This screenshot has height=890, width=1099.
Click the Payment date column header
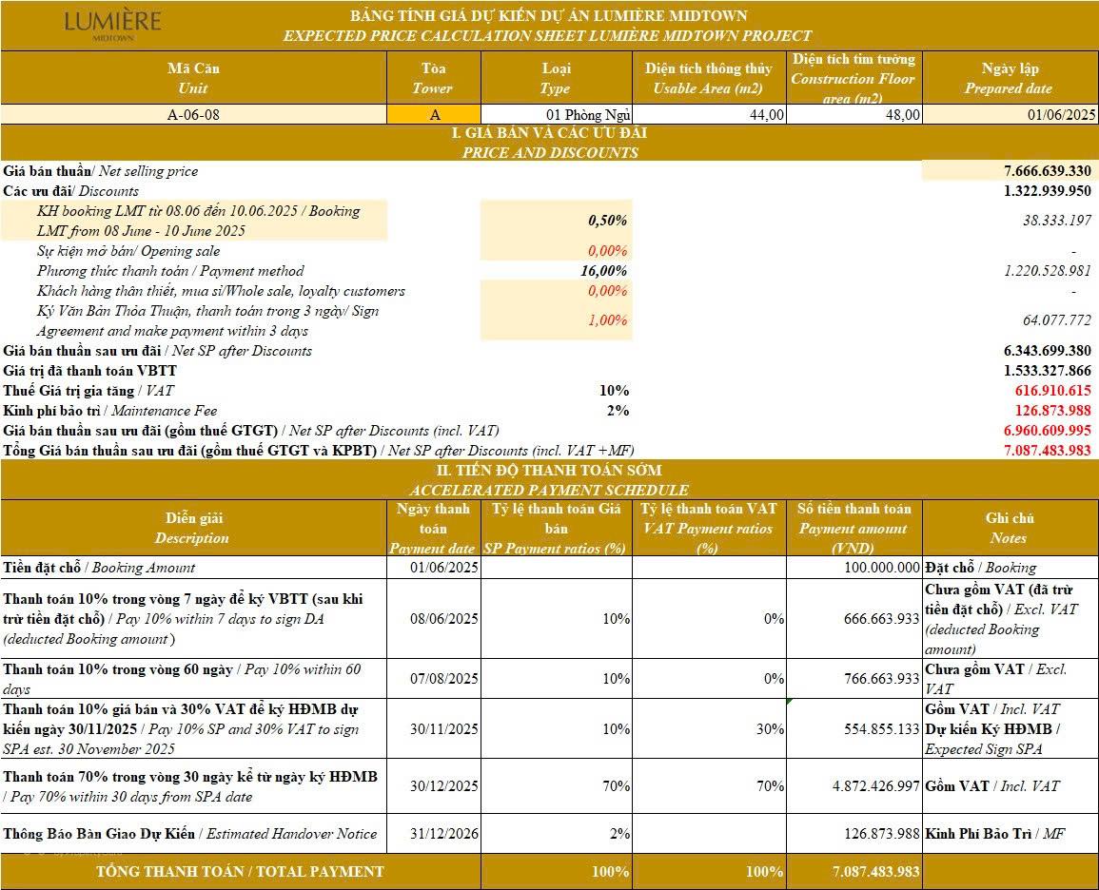433,529
